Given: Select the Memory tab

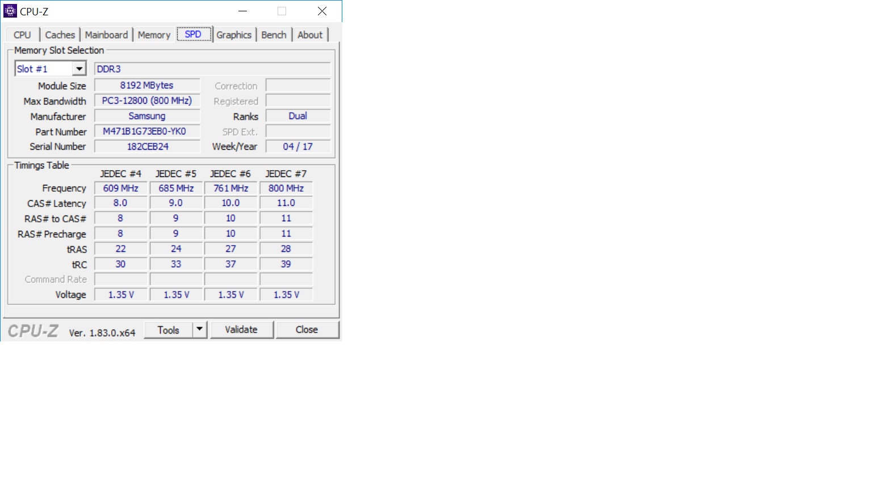Looking at the screenshot, I should pyautogui.click(x=154, y=35).
